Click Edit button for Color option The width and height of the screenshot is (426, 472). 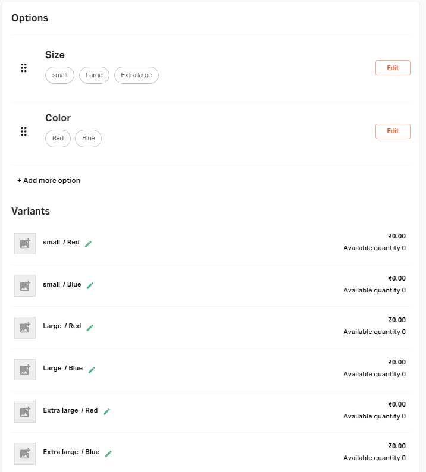tap(393, 131)
